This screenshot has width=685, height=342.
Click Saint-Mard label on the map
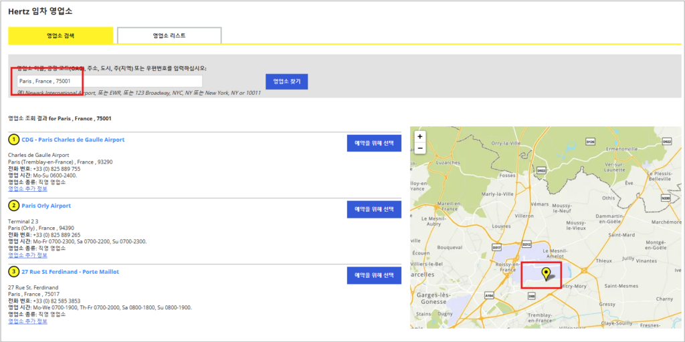pyautogui.click(x=623, y=234)
